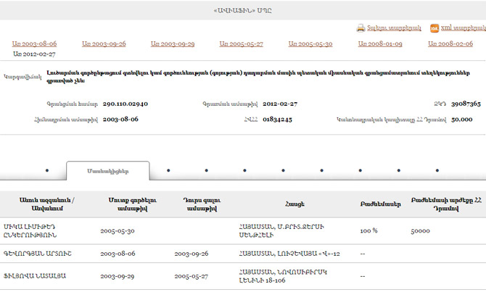This screenshot has height=300, width=486.
Task: Click the -- share cell in ԳԵՎՈՐԳՅԱՆ row
Action: [x=363, y=254]
